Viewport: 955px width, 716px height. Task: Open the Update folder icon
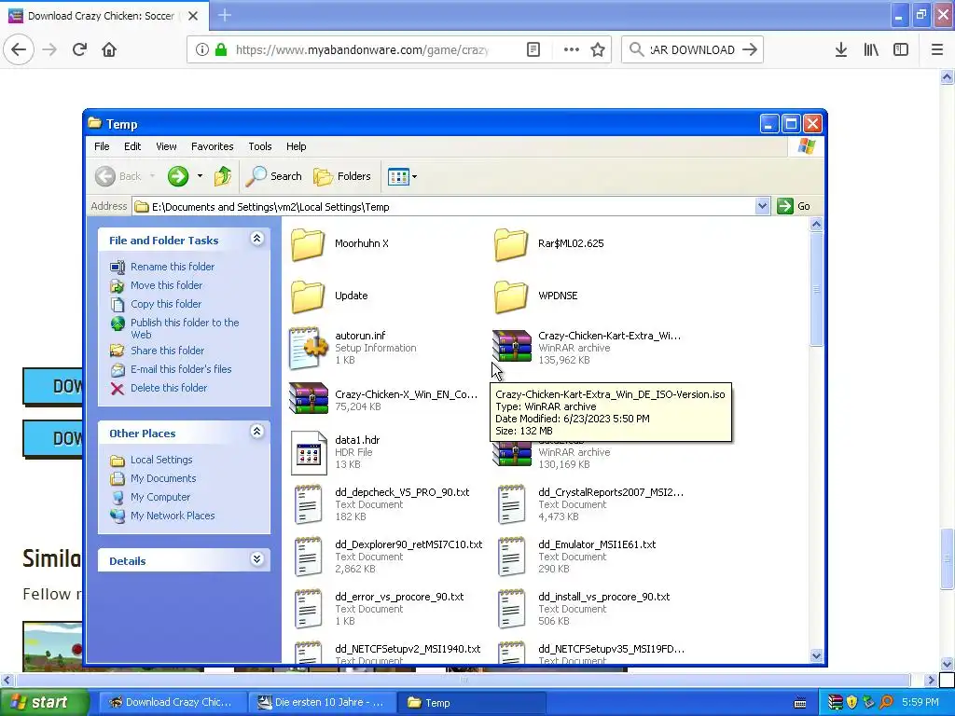[308, 296]
